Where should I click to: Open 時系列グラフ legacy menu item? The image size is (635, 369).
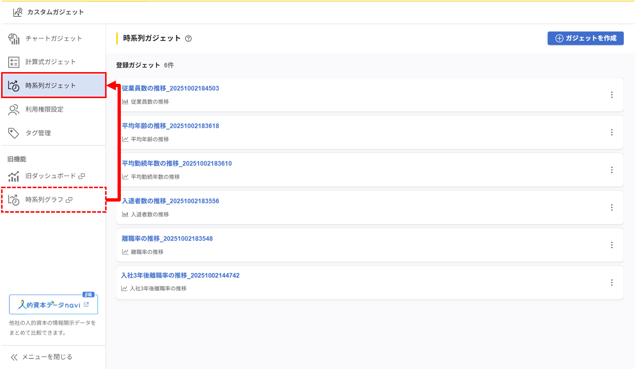point(44,200)
